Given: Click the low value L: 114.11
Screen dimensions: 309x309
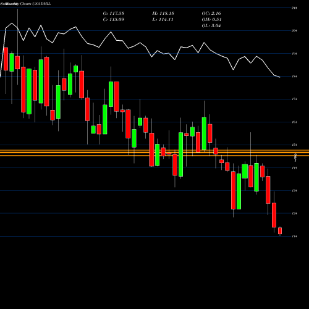Looking at the screenshot, I should click(163, 20).
